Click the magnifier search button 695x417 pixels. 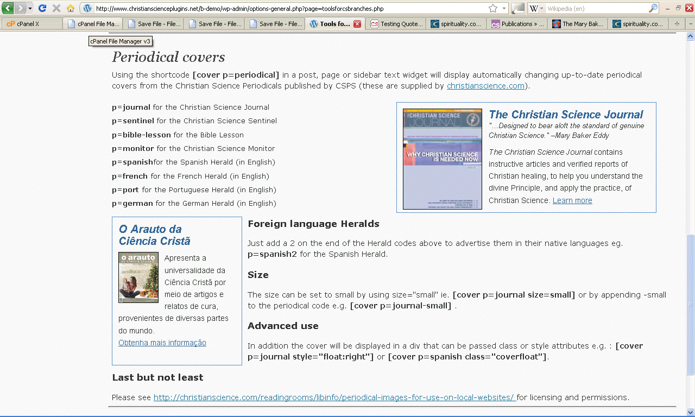coord(653,9)
